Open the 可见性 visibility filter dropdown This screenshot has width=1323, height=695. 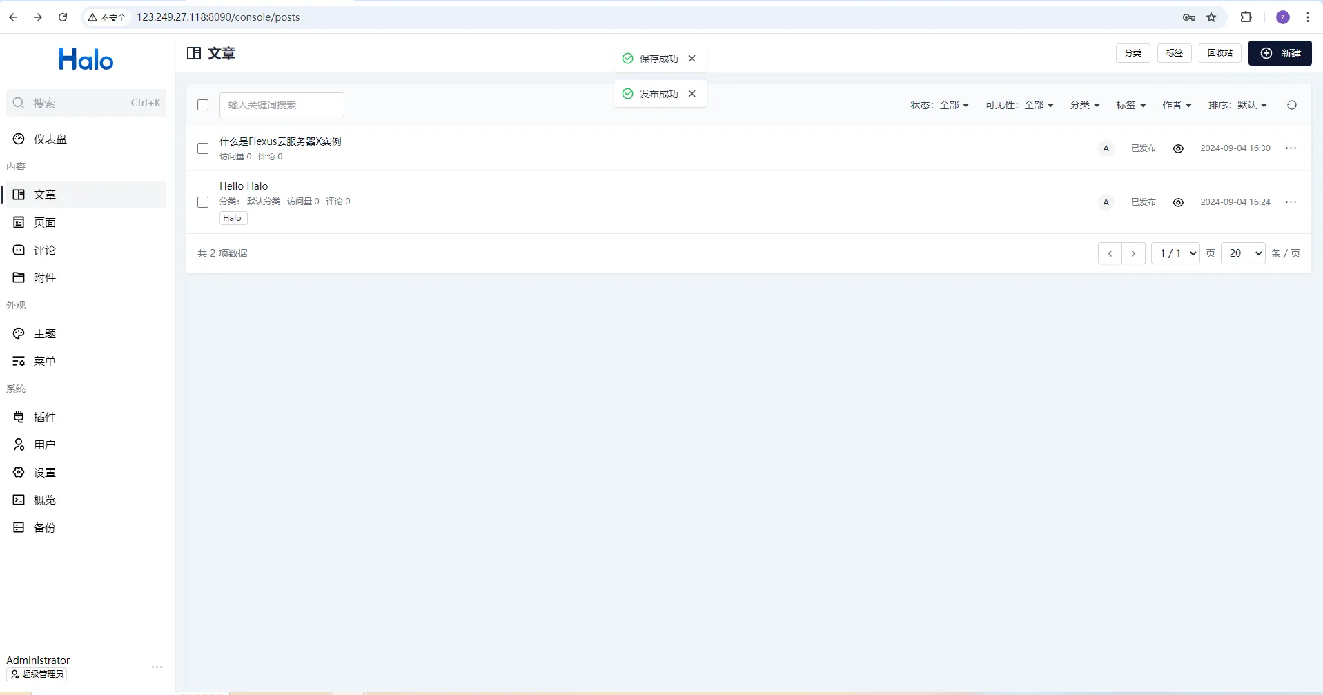(1019, 105)
